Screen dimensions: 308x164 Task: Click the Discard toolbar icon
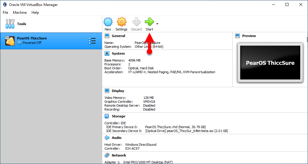click(x=136, y=22)
